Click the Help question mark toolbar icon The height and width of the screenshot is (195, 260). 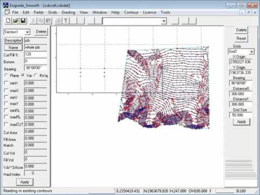point(66,21)
